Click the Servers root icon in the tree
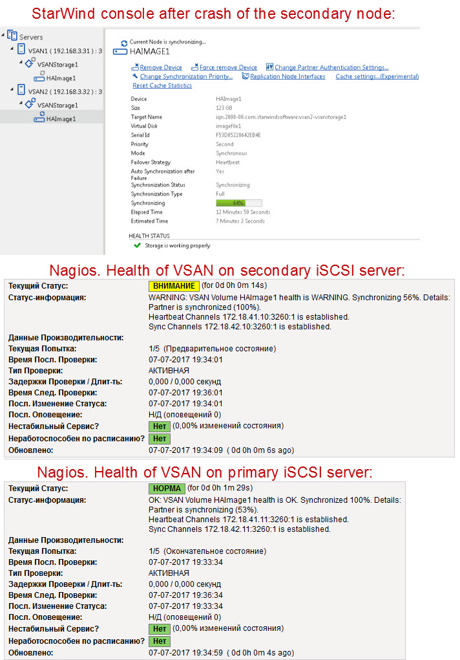This screenshot has height=660, width=460. tap(12, 36)
